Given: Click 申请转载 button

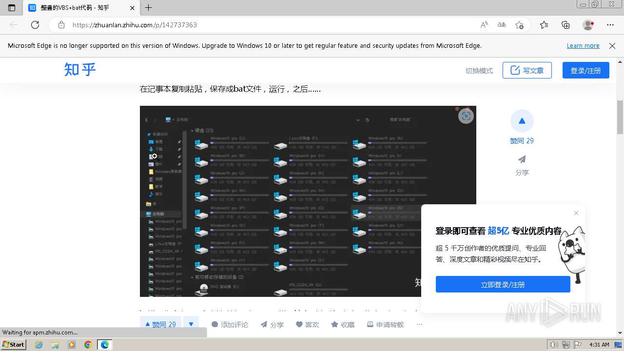Looking at the screenshot, I should point(385,325).
